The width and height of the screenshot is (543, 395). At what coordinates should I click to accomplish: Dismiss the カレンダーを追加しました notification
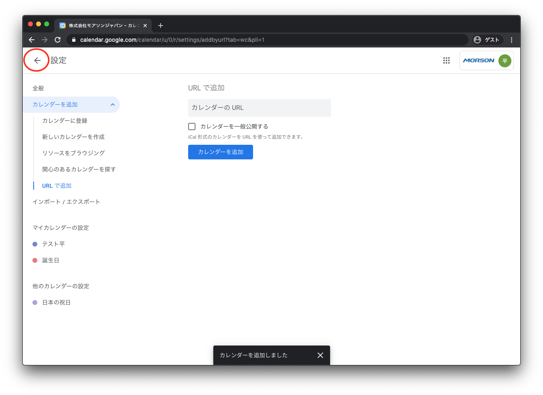point(320,355)
